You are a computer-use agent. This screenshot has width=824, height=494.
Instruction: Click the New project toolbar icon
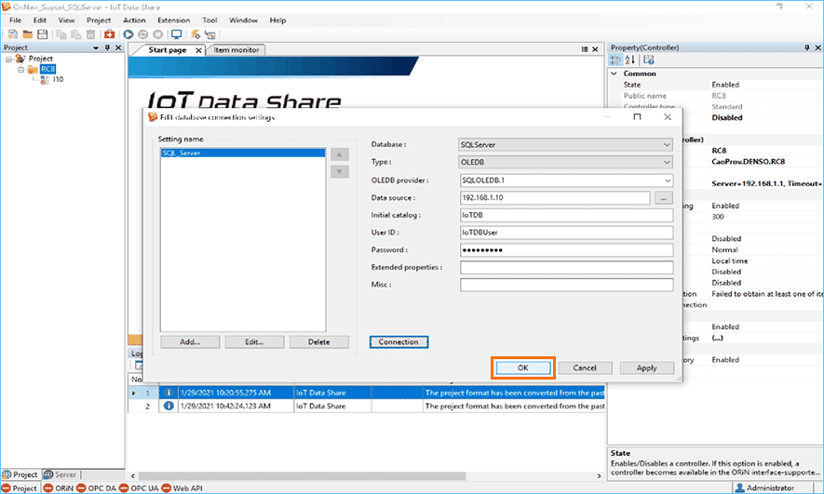tap(13, 34)
